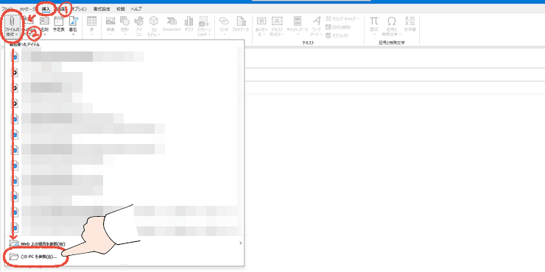Click the リンク link button
This screenshot has width=545, height=272.
(x=224, y=25)
